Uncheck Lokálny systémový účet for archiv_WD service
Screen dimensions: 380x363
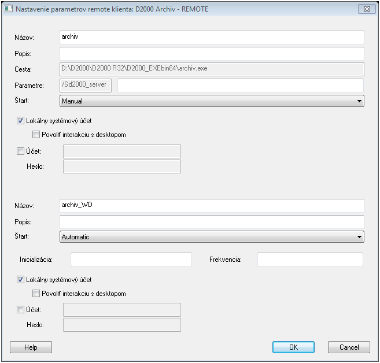point(21,280)
